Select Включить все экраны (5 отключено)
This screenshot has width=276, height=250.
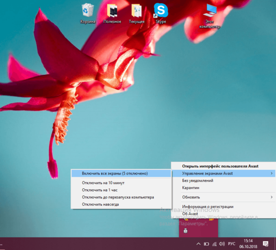coord(121,174)
